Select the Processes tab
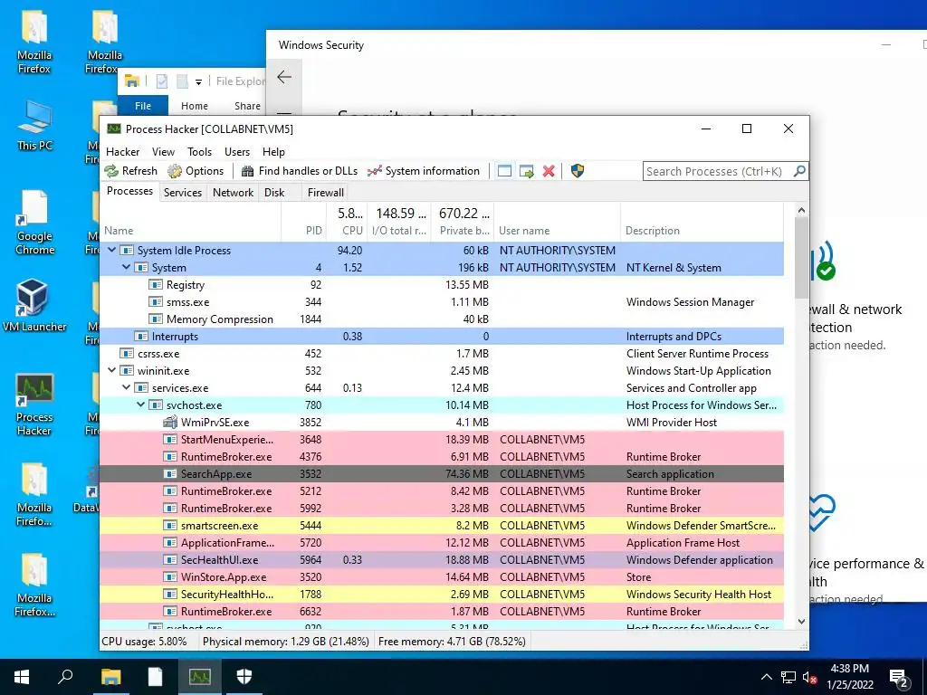This screenshot has width=927, height=695. 129,191
